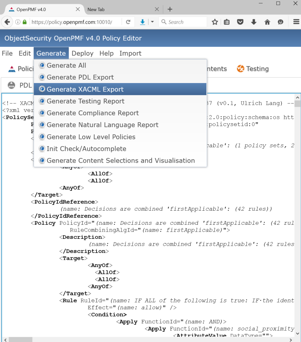Screen dimensions: 301x342
Task: Reload the page with the refresh icon
Action: click(x=128, y=22)
